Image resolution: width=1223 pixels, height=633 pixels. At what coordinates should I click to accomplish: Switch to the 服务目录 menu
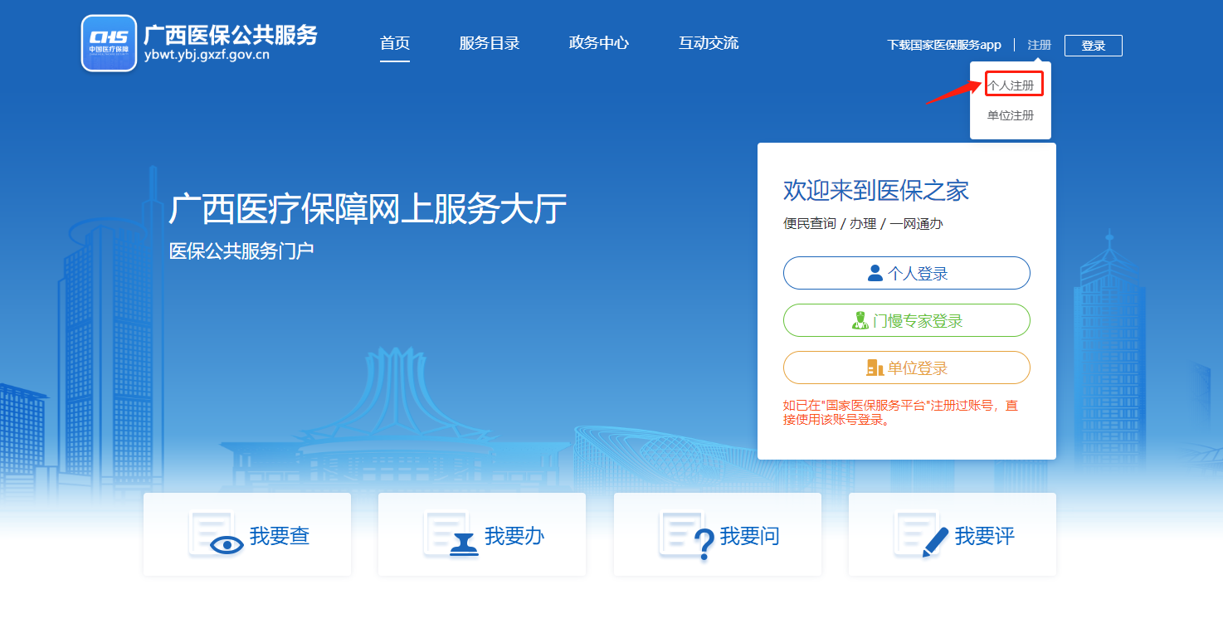click(x=489, y=44)
